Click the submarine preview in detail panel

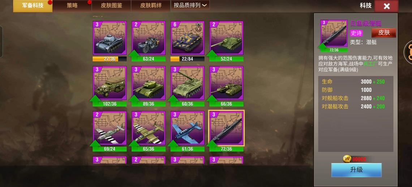(334, 33)
